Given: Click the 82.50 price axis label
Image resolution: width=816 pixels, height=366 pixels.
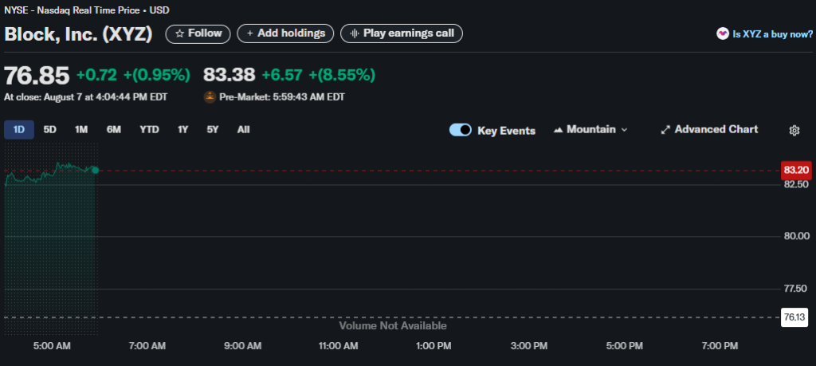Looking at the screenshot, I should [x=796, y=184].
